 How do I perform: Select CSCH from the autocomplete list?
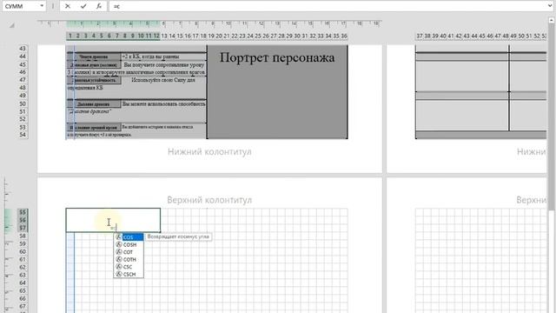click(129, 274)
